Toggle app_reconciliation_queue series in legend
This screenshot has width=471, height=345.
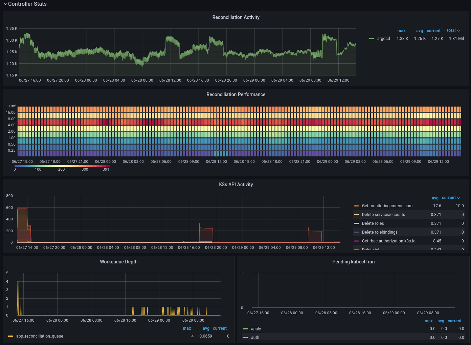40,336
